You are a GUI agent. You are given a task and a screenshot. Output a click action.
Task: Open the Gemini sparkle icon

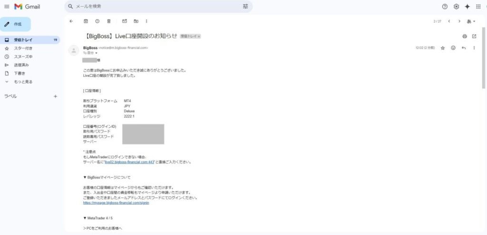point(467,7)
